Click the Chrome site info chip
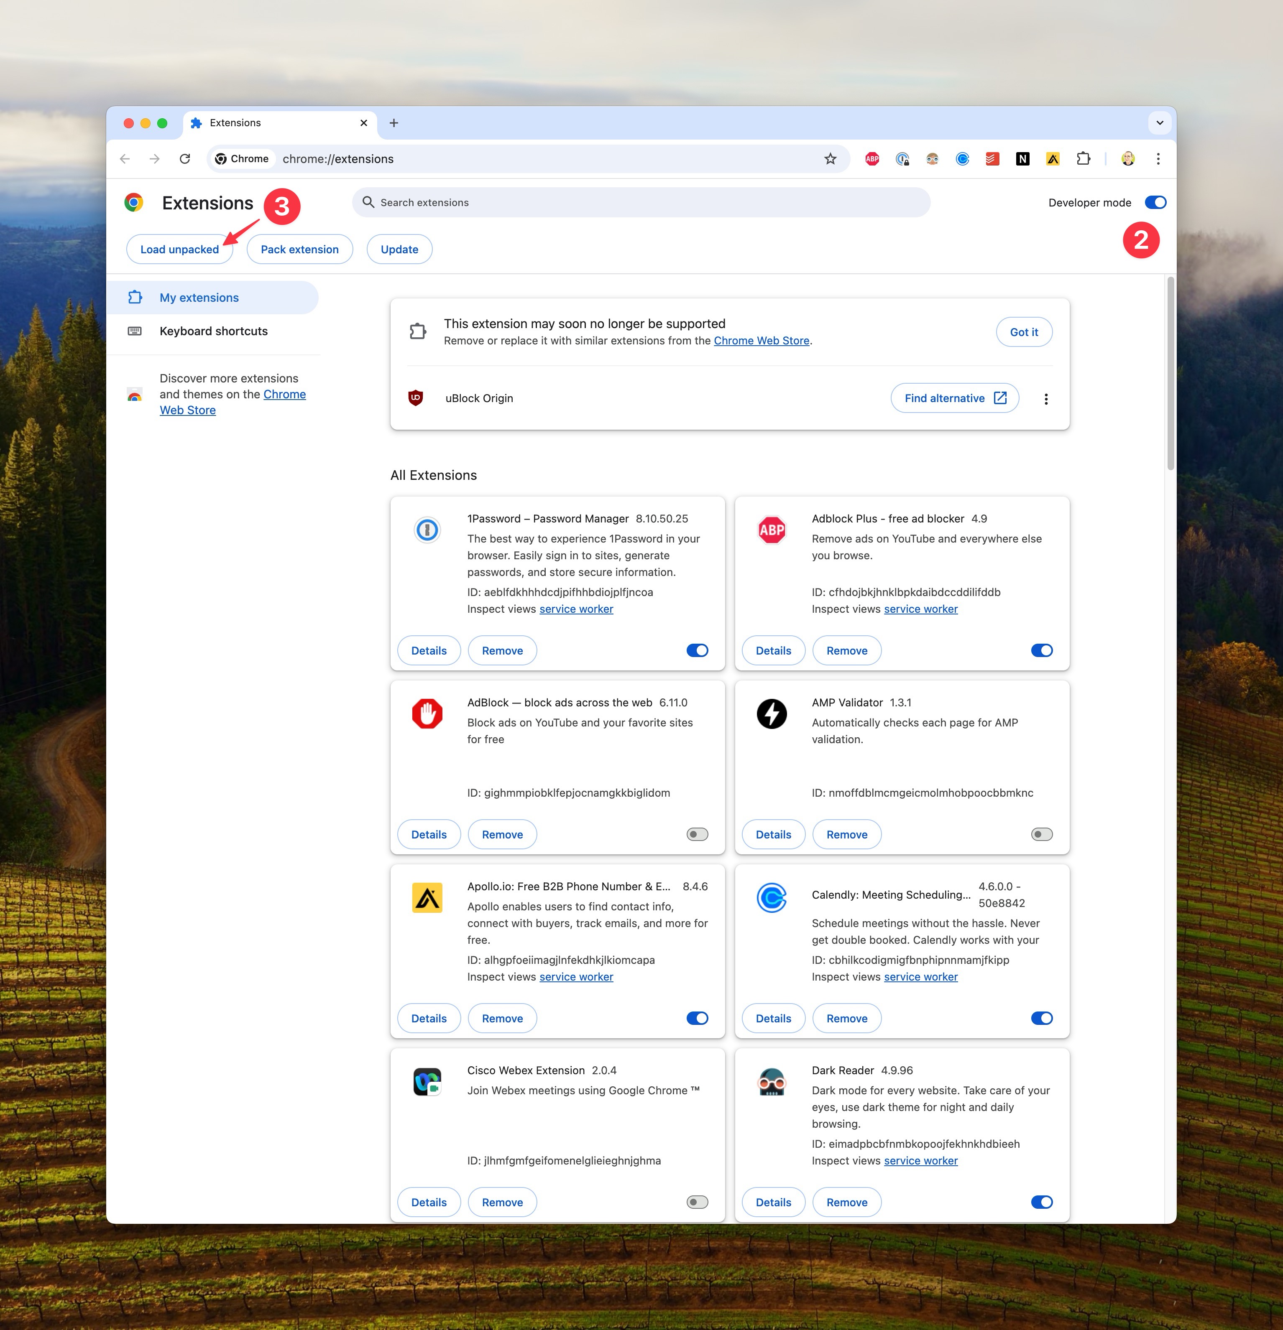The height and width of the screenshot is (1330, 1283). (x=243, y=159)
